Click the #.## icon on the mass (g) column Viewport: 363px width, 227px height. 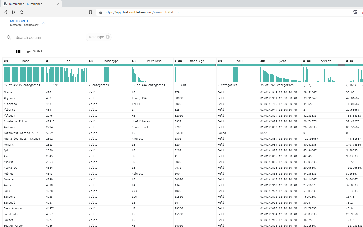(x=179, y=61)
